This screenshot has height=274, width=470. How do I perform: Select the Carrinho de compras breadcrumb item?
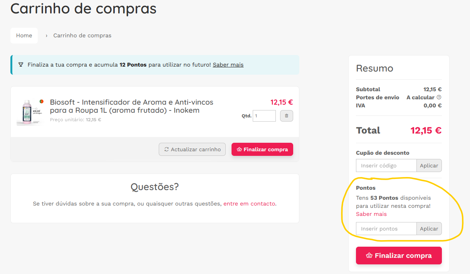point(82,35)
